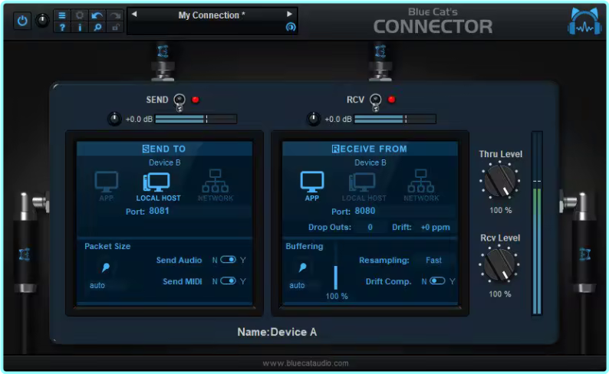The height and width of the screenshot is (374, 609).
Task: Click the top-left cable connector plug
Action: 163,61
